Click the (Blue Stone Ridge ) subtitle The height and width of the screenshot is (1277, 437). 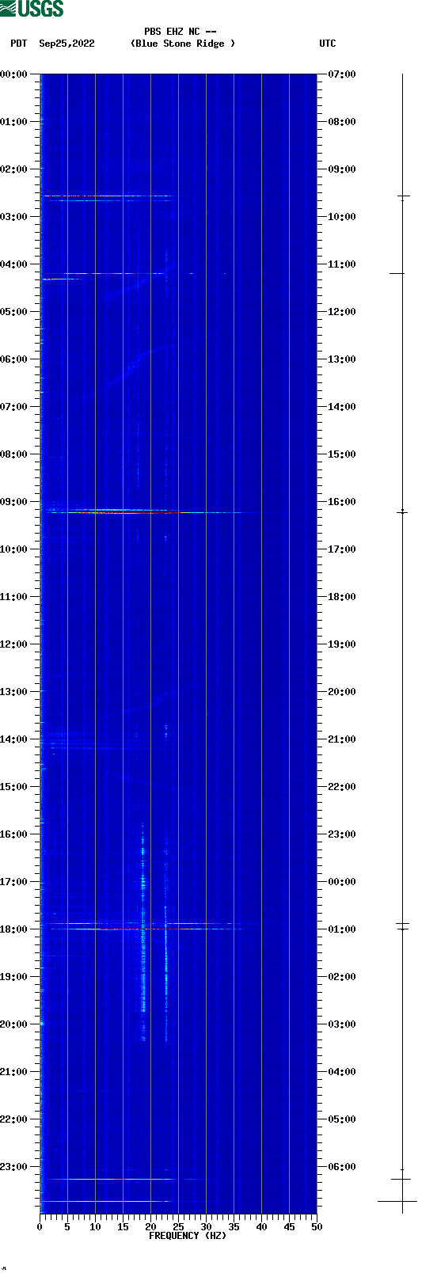[x=182, y=44]
